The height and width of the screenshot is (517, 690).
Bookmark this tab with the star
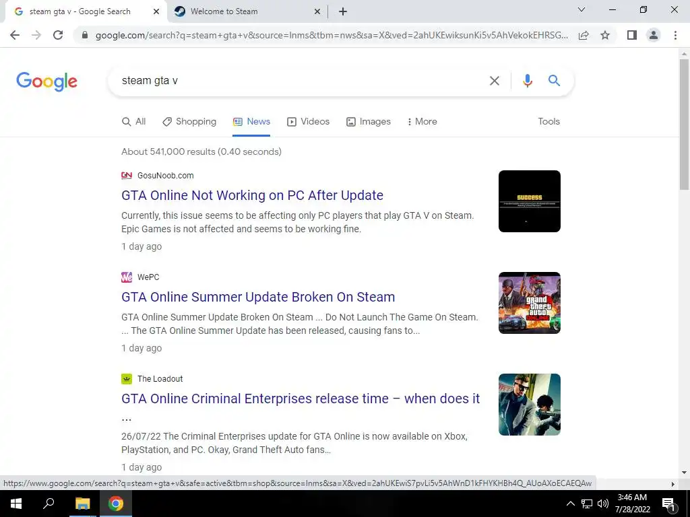605,35
